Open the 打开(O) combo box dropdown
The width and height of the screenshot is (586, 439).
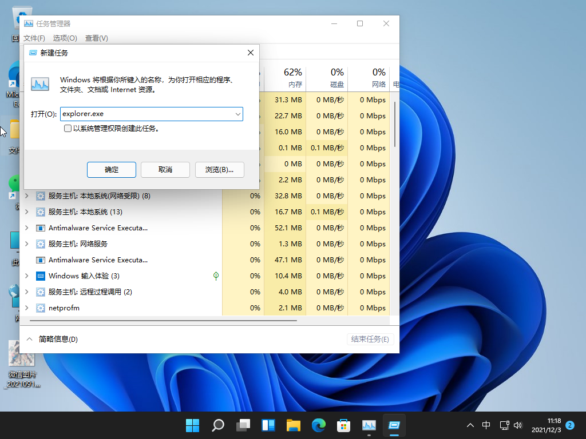[238, 114]
